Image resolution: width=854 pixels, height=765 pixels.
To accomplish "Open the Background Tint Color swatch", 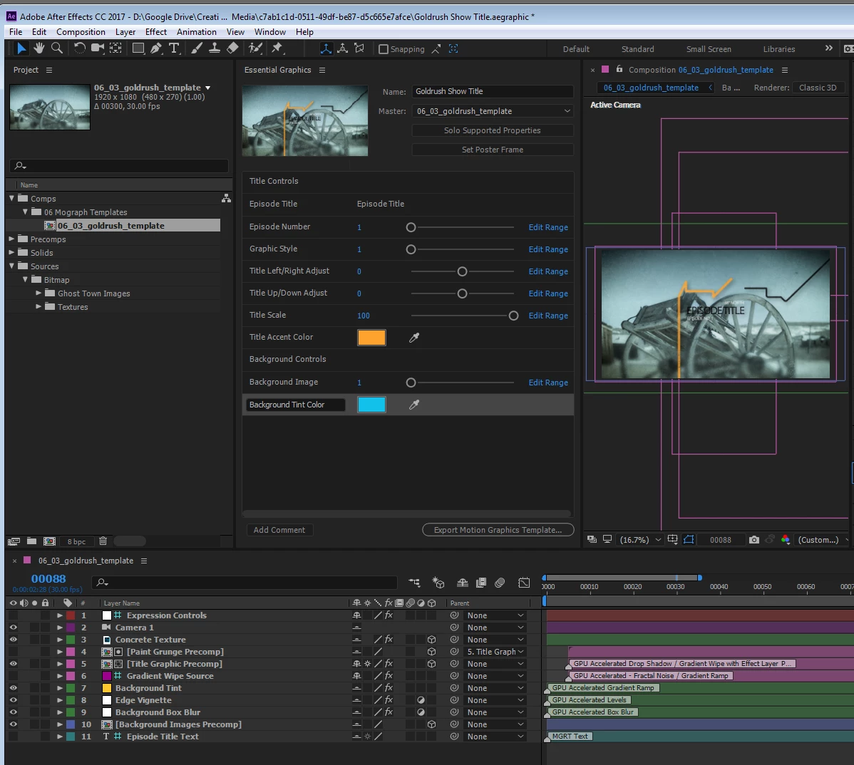I will (x=371, y=405).
